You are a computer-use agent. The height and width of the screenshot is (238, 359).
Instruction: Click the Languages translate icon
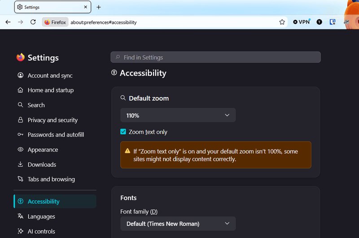(x=20, y=216)
